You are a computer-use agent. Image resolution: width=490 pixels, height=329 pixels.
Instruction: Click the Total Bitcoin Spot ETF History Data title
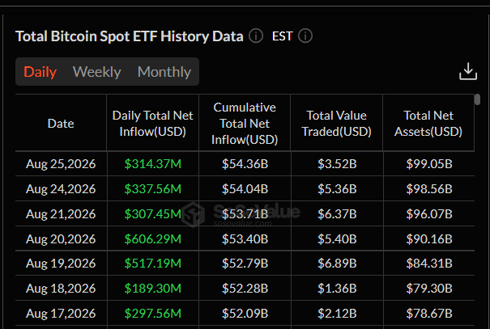(x=130, y=36)
